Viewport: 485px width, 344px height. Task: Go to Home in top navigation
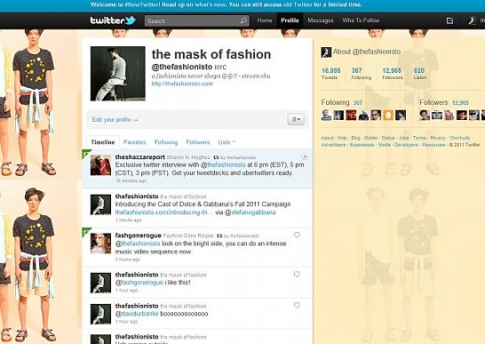(x=265, y=20)
